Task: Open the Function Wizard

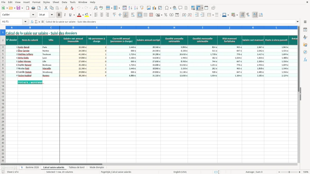Action: pyautogui.click(x=32, y=22)
